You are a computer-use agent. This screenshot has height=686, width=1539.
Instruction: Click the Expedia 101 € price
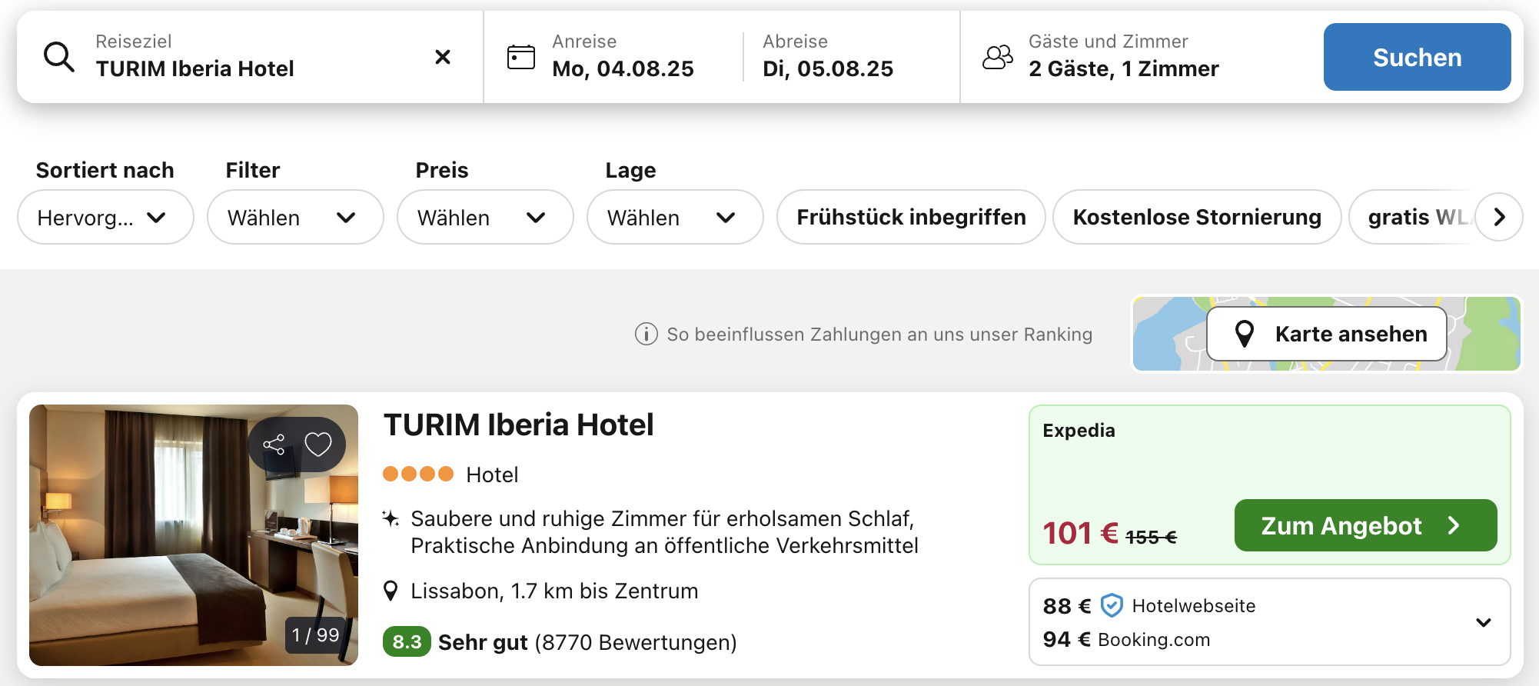coord(1080,533)
